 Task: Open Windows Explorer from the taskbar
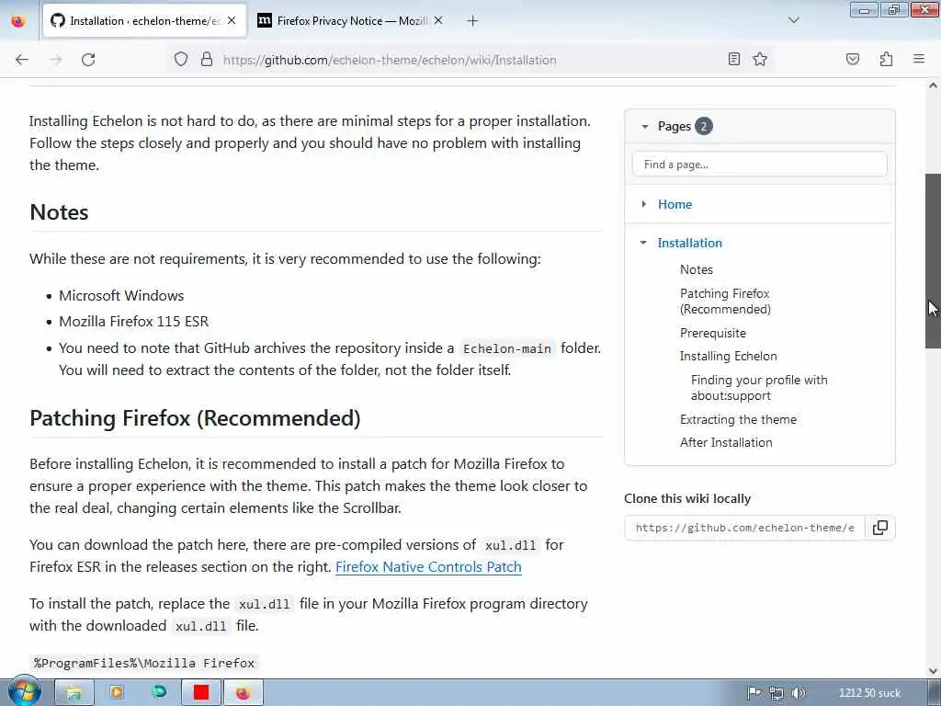(74, 693)
